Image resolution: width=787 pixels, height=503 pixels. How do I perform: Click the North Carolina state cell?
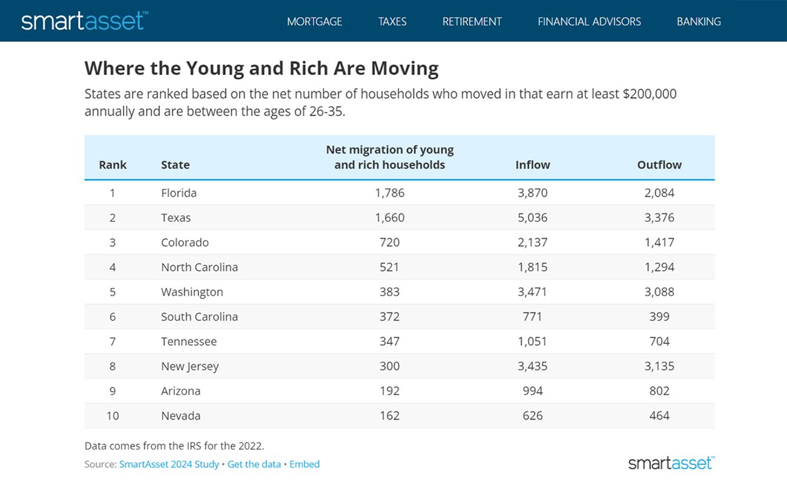pyautogui.click(x=199, y=267)
